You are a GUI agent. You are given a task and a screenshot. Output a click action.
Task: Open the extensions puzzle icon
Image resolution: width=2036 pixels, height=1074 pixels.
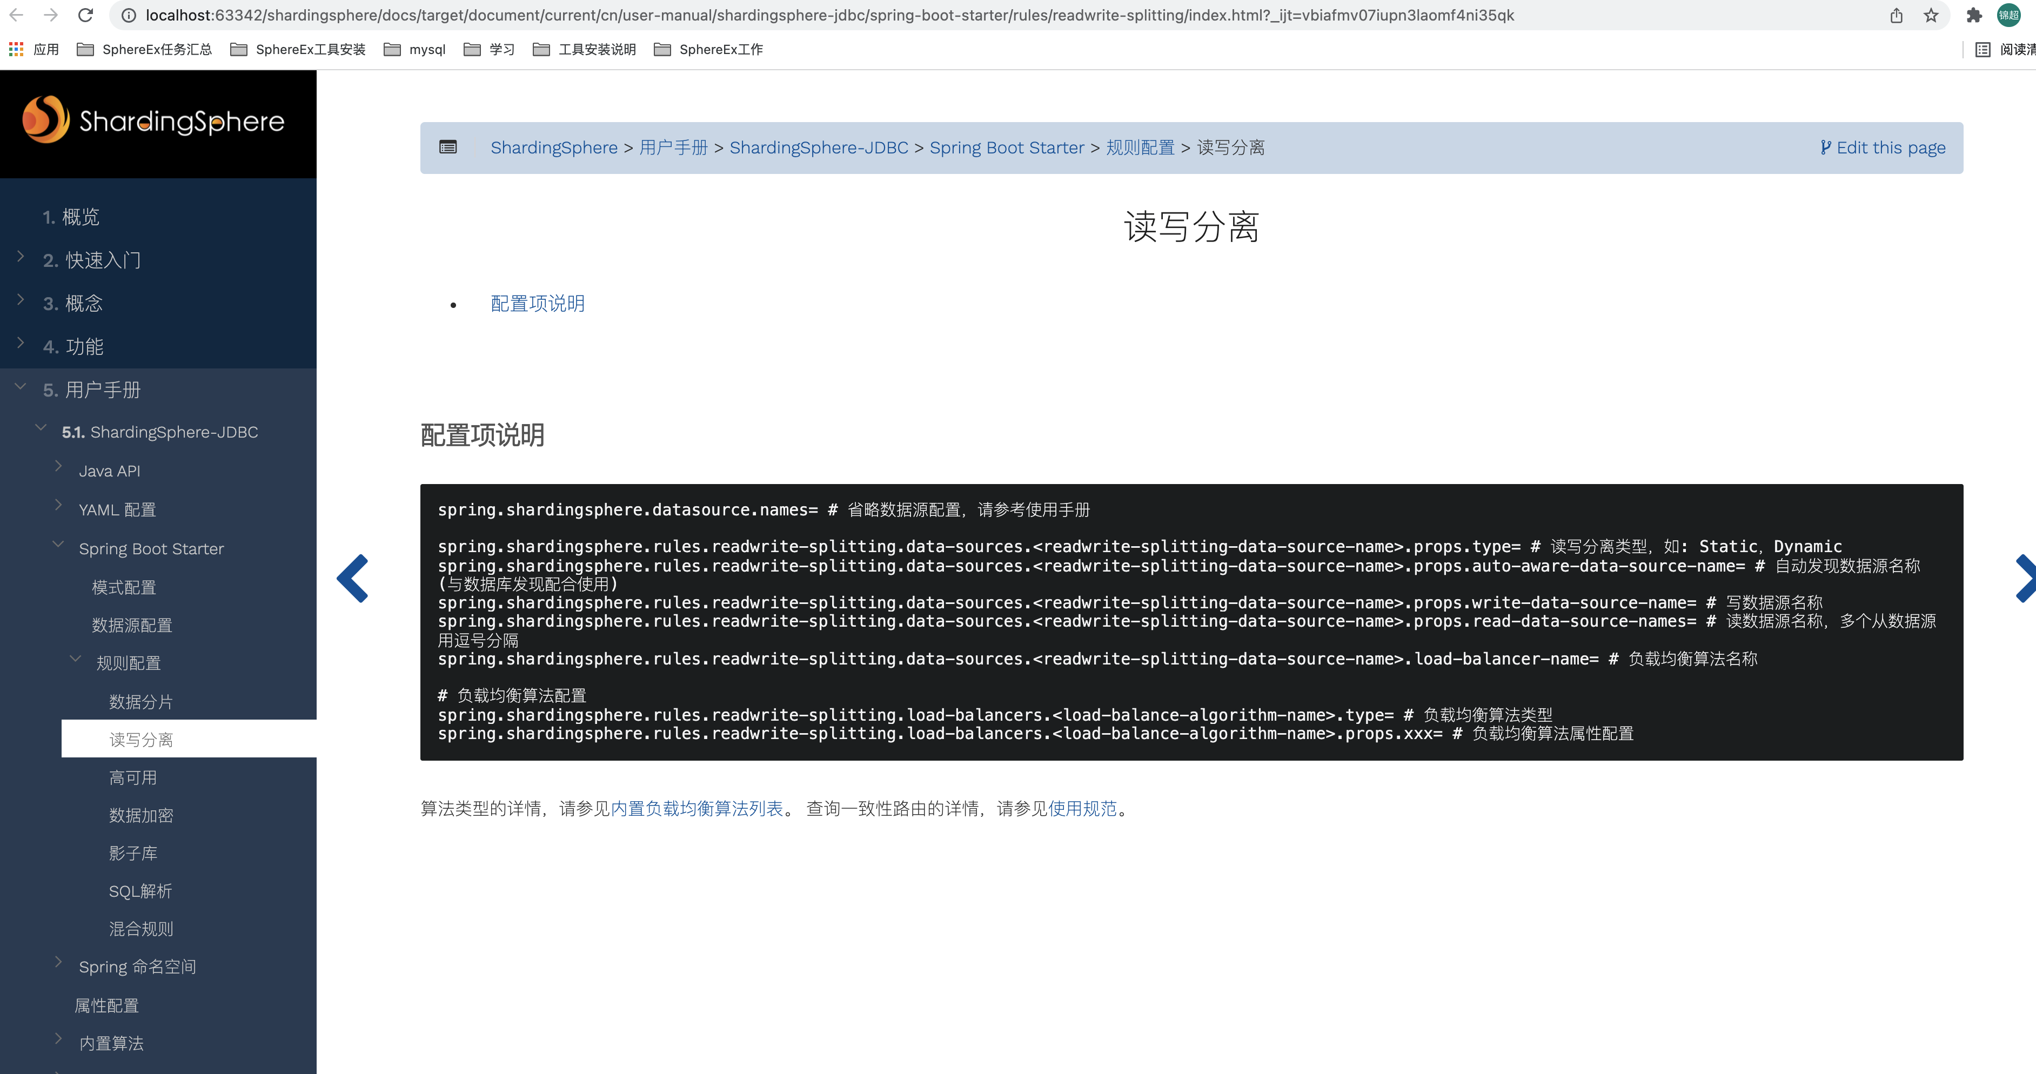1974,16
